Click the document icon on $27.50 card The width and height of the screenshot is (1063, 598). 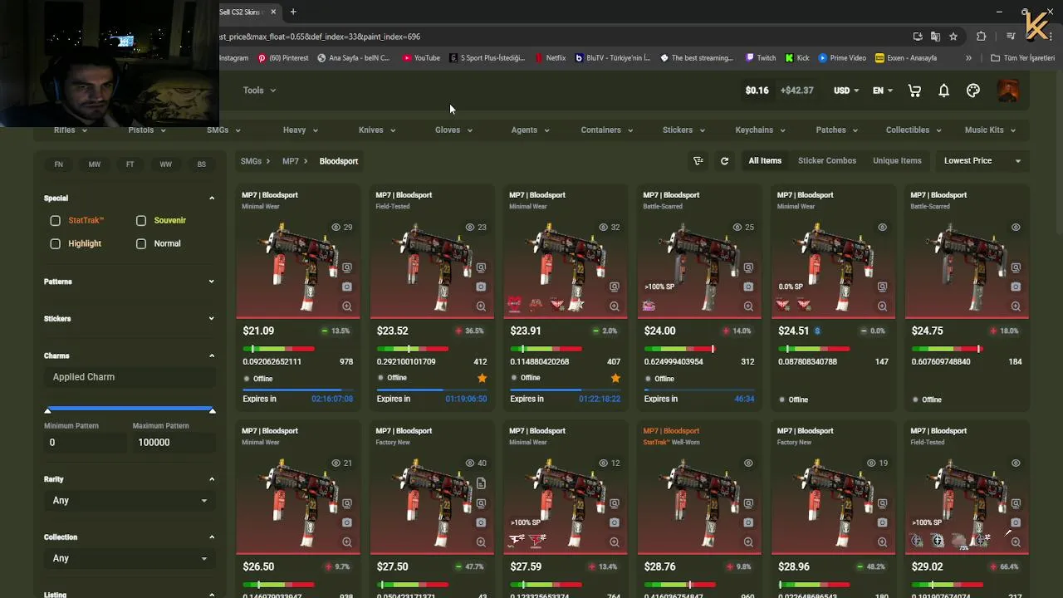click(481, 483)
